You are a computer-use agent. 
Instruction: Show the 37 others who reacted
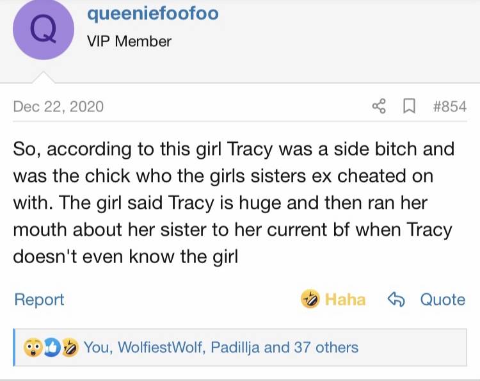326,348
